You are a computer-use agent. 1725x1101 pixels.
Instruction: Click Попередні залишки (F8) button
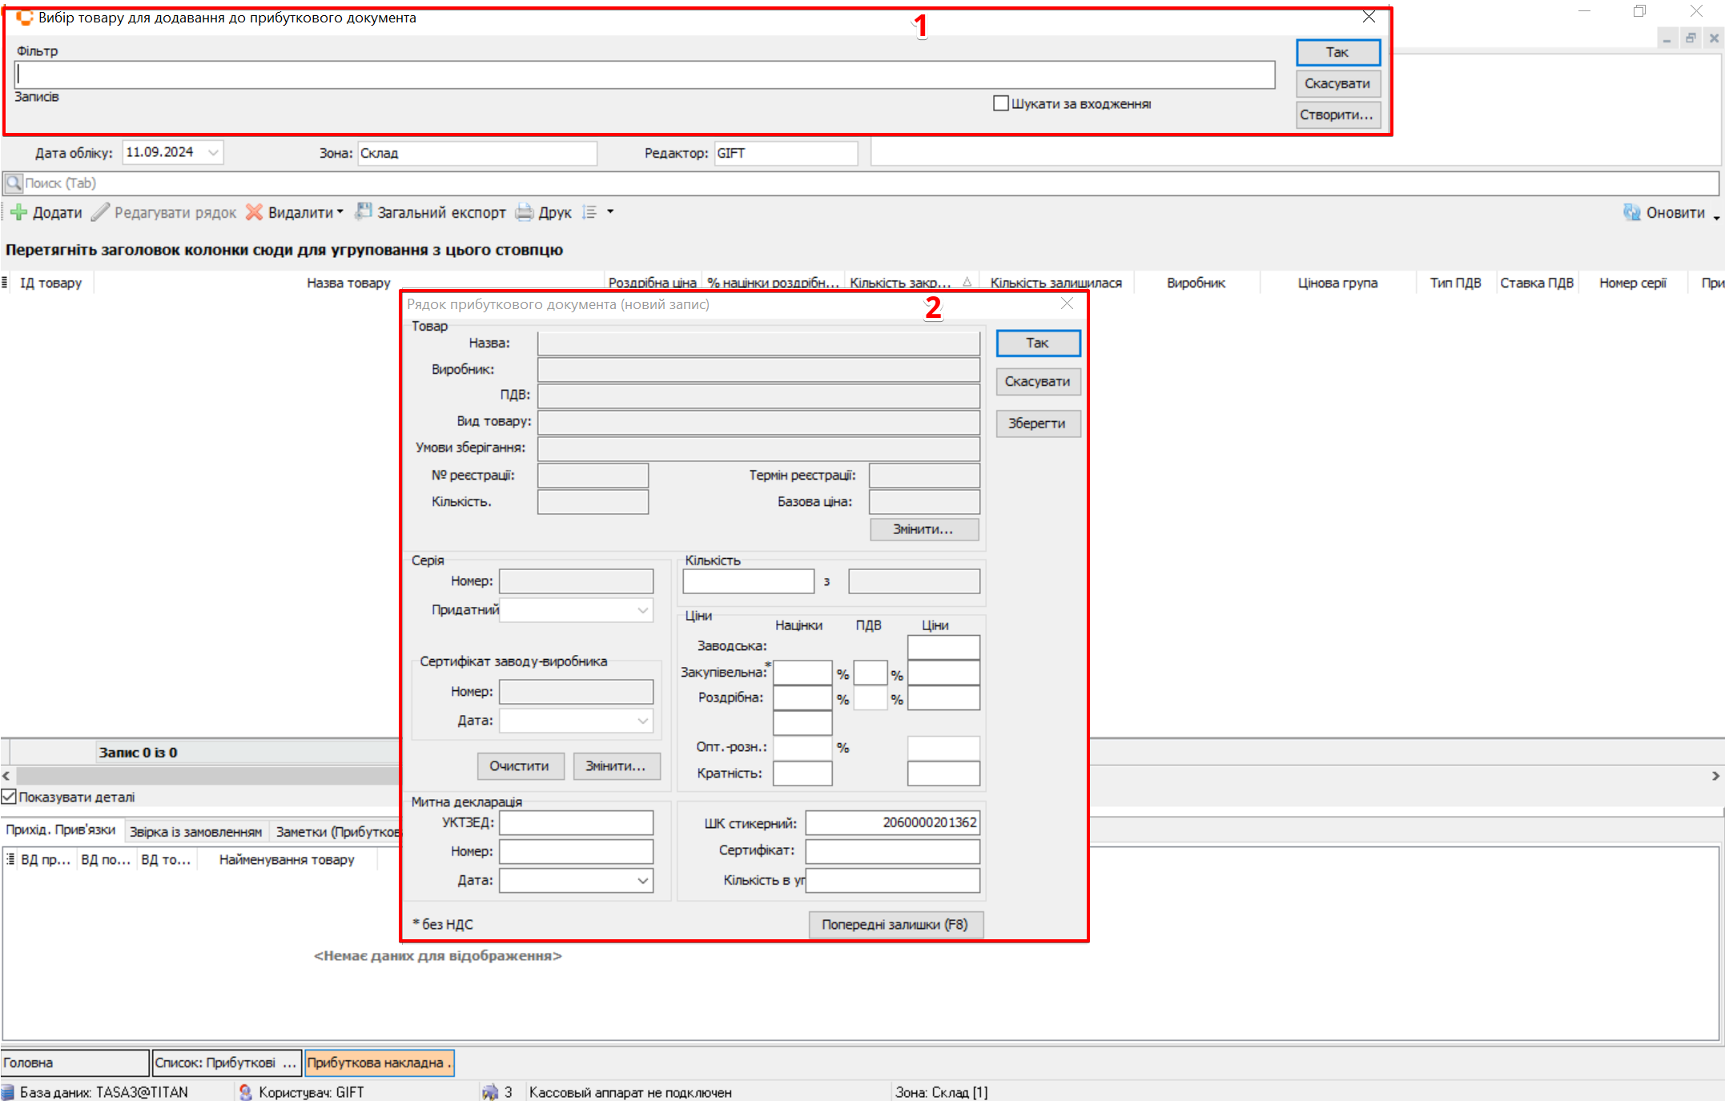[x=895, y=924]
